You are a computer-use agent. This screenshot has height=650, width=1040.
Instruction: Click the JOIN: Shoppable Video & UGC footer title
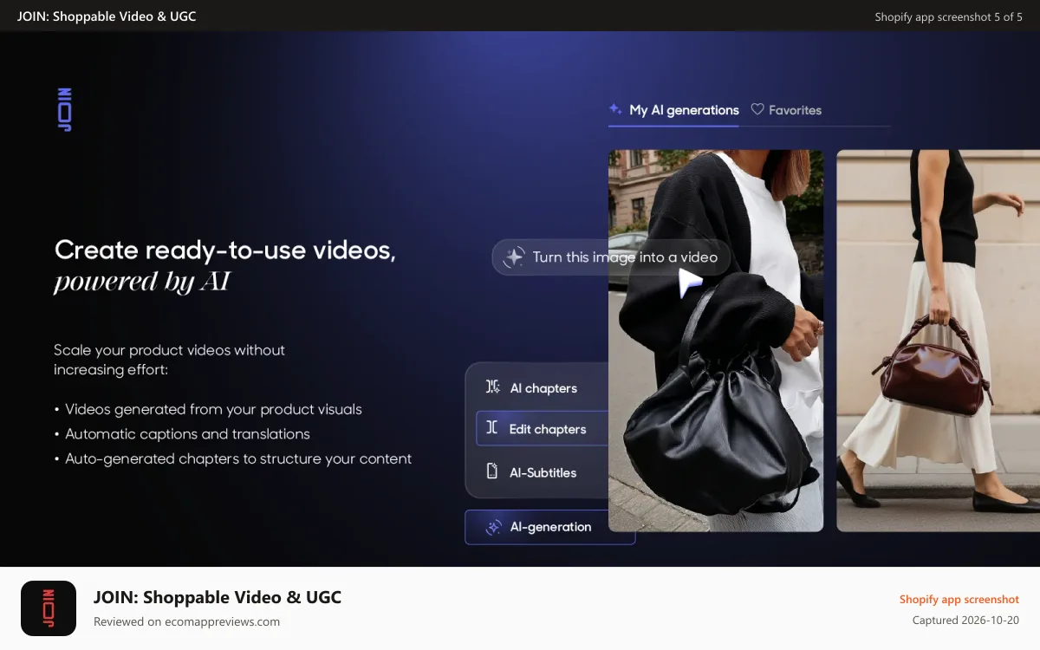tap(218, 597)
